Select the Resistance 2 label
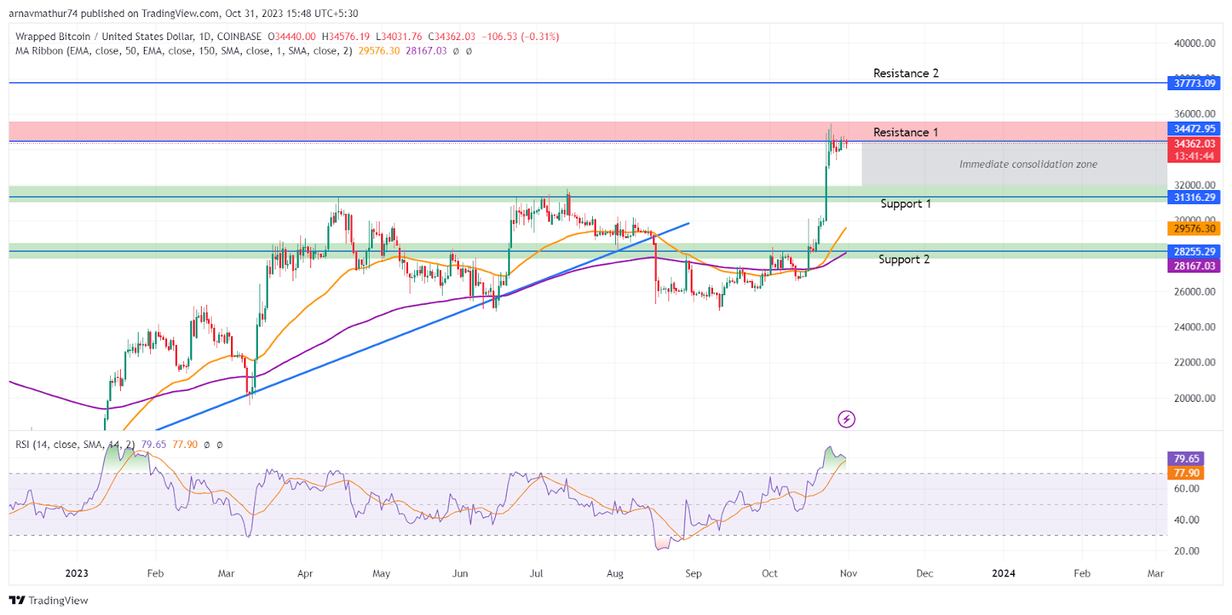1232x615 pixels. click(906, 73)
